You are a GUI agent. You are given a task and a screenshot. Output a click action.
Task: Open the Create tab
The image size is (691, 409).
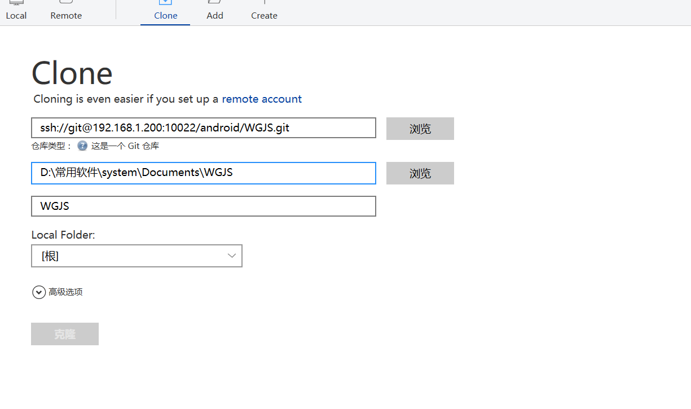[x=264, y=11]
